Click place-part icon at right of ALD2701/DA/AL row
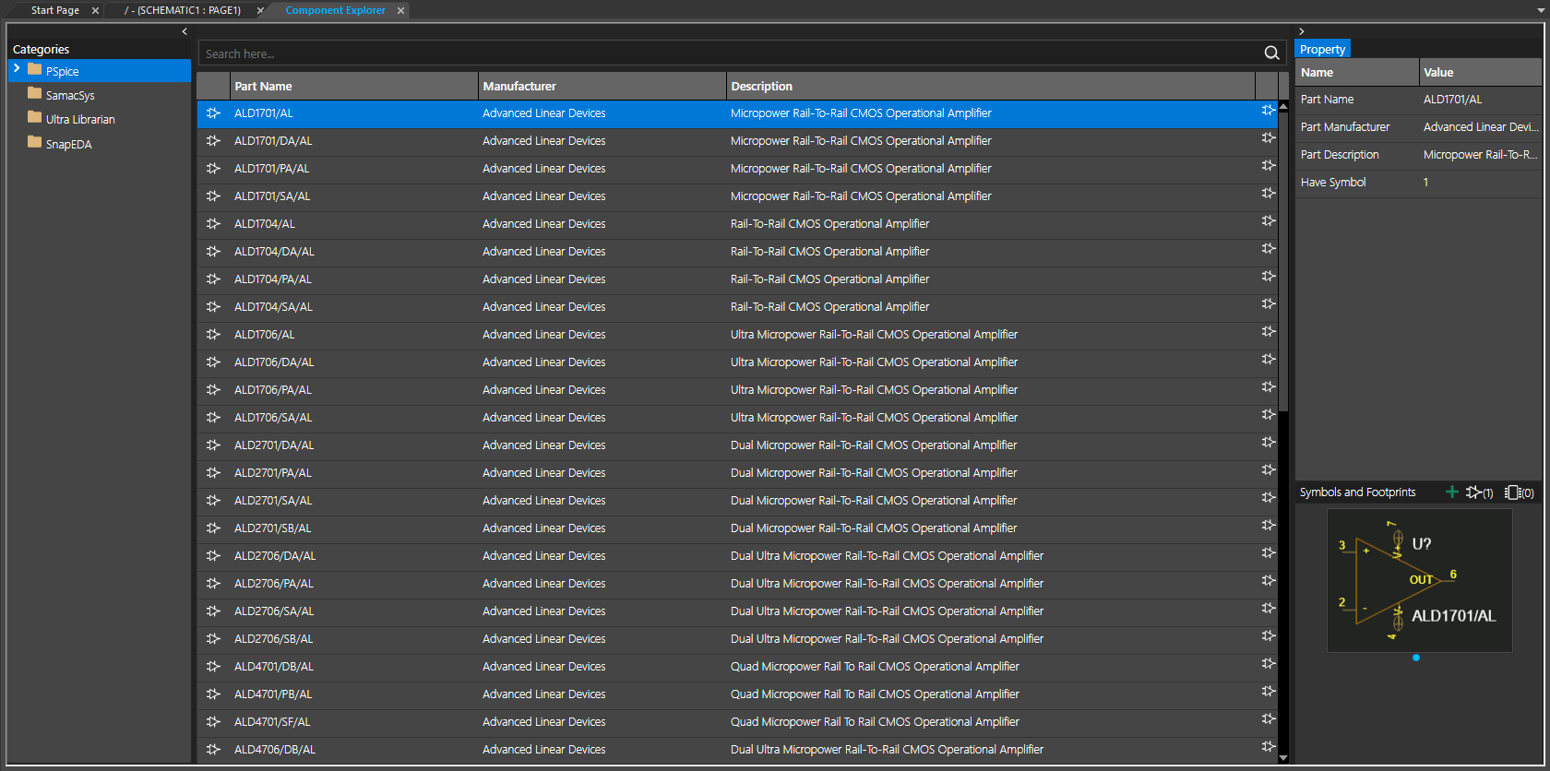The height and width of the screenshot is (771, 1550). pos(1268,443)
